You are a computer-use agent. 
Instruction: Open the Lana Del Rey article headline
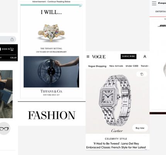coord(116,145)
